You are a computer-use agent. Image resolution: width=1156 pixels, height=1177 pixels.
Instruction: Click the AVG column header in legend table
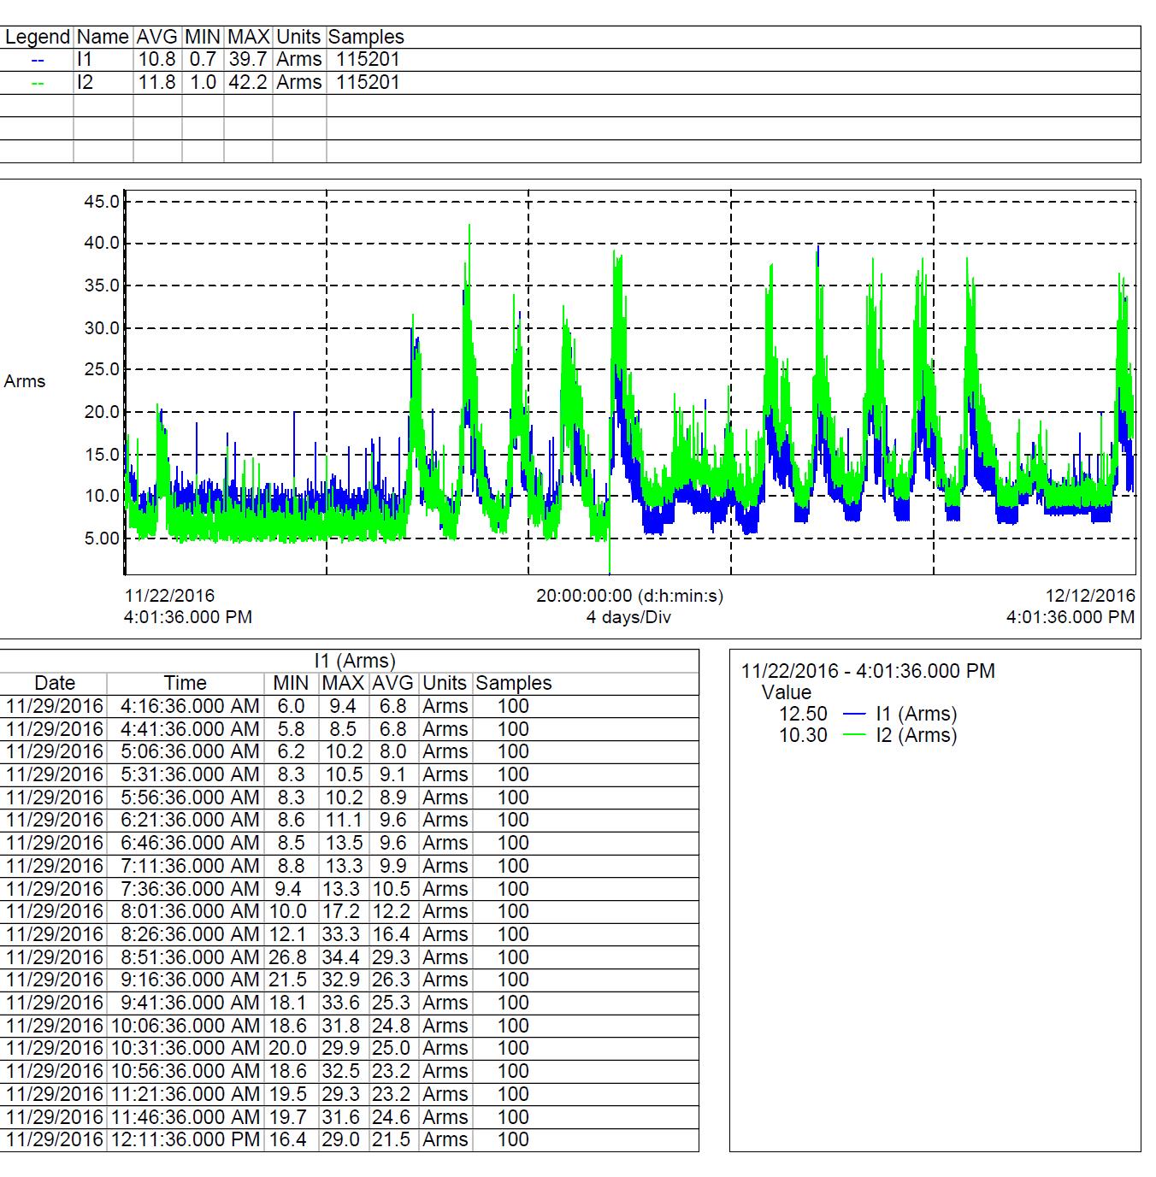point(157,38)
